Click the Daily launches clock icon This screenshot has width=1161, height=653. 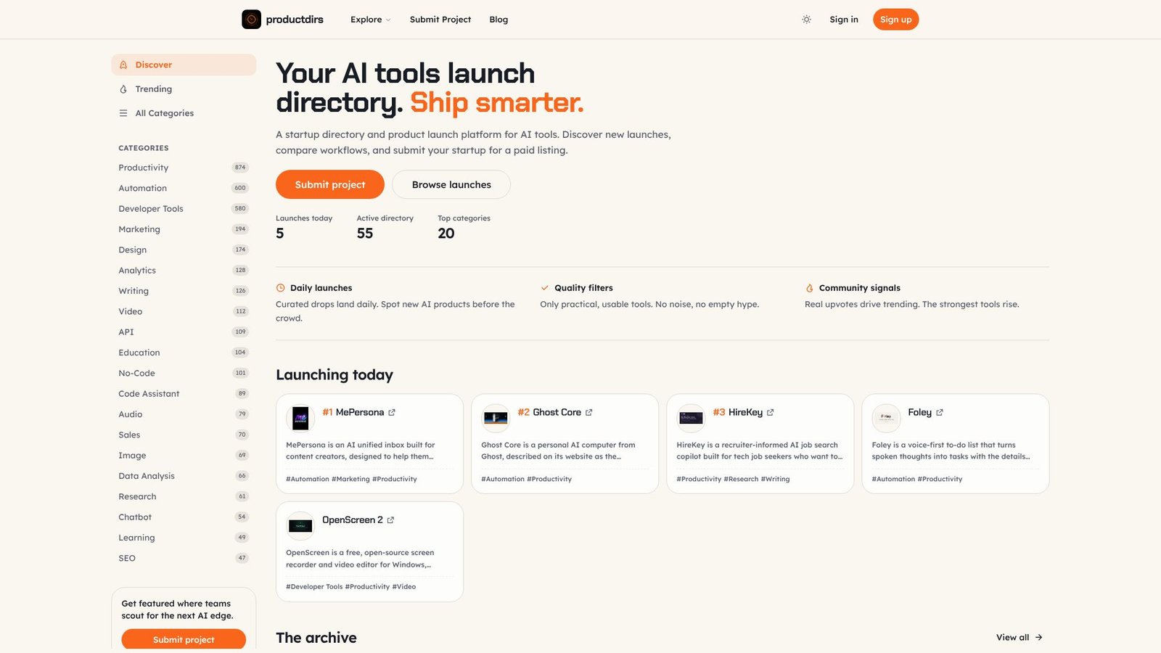click(x=281, y=288)
